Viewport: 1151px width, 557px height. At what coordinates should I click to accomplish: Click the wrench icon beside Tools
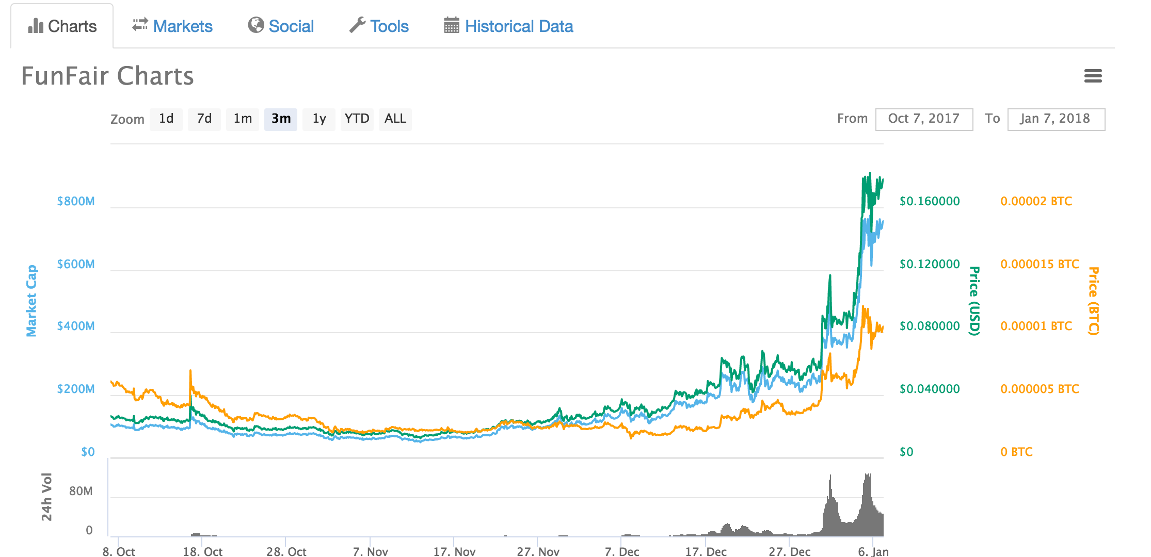point(357,25)
